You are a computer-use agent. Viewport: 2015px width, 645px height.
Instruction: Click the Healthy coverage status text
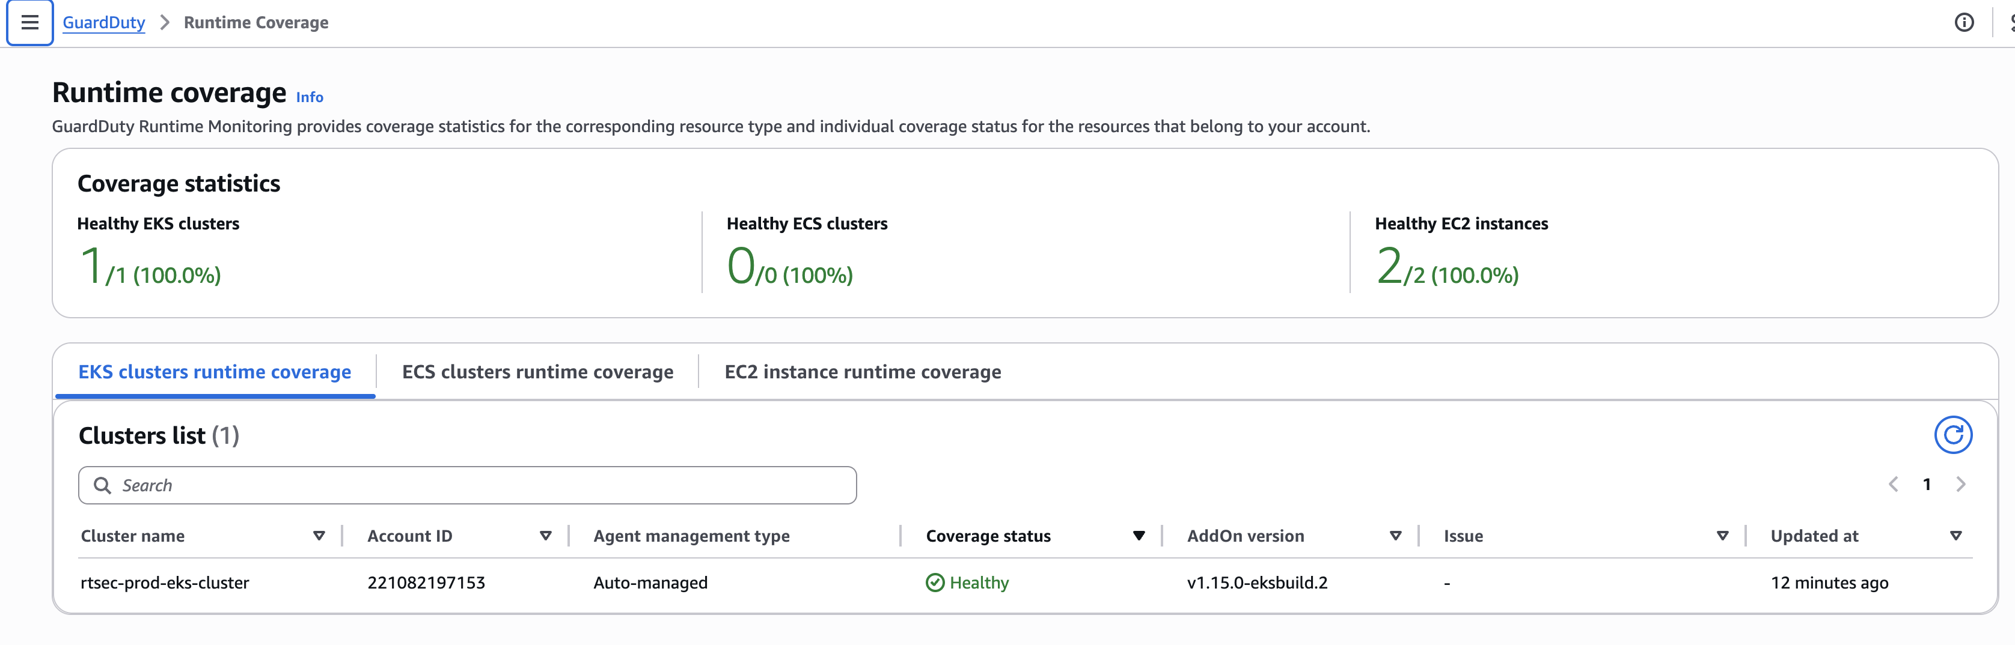(979, 583)
